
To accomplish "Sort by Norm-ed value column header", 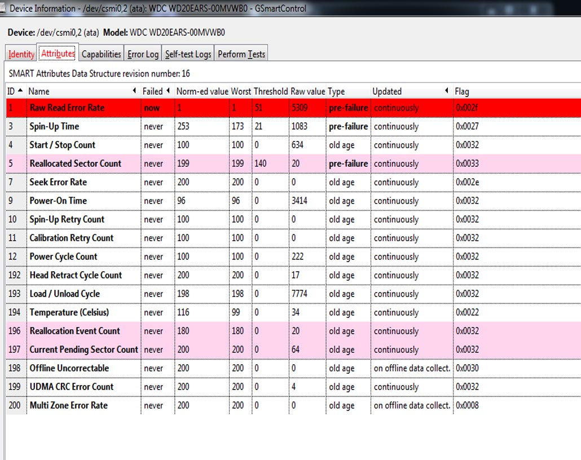I will pos(202,91).
